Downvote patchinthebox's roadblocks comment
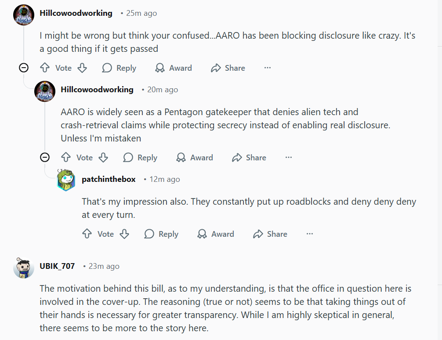The image size is (442, 340). 124,234
